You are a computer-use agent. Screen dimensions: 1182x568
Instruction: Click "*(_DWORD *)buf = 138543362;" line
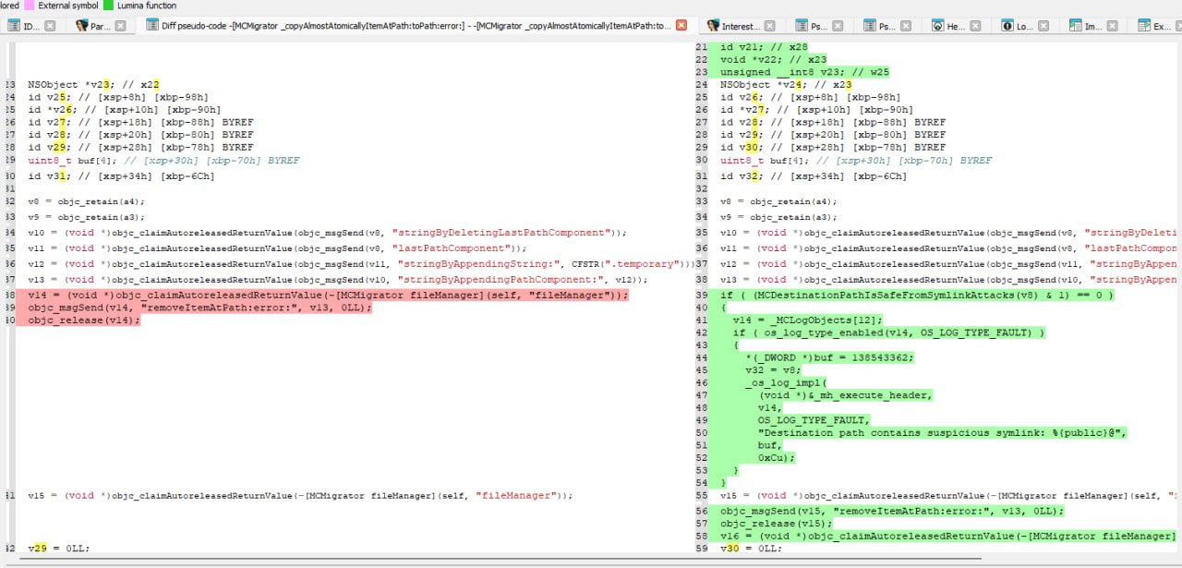coord(829,357)
